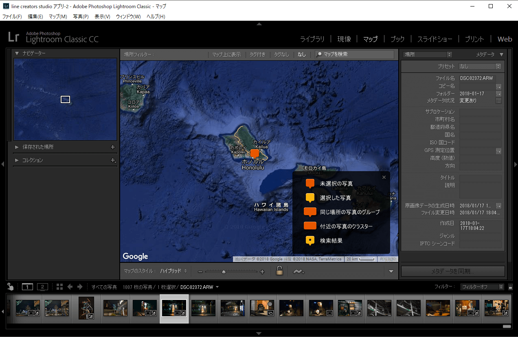Click the 原画像データの生成日時 arrow button
Screen dimensions: 518x337
click(498, 206)
